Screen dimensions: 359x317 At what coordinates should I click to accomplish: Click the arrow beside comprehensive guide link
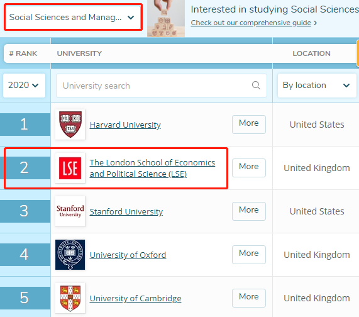315,23
